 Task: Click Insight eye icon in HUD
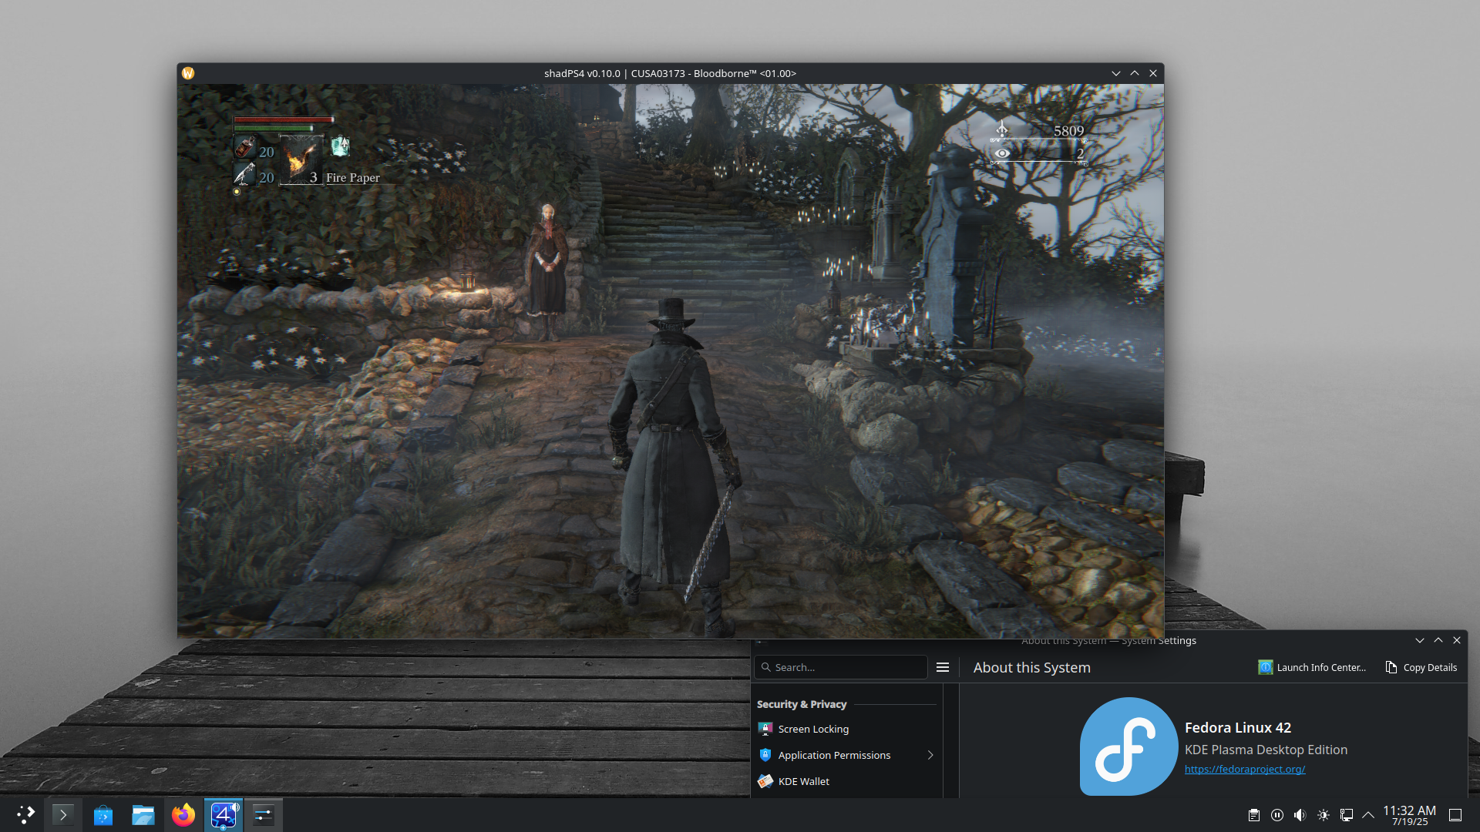[x=1002, y=153]
